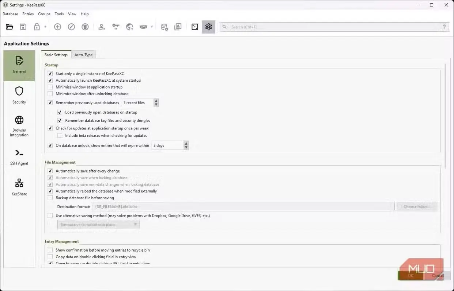454x291 pixels.
Task: Select the General settings category
Action: [19, 65]
